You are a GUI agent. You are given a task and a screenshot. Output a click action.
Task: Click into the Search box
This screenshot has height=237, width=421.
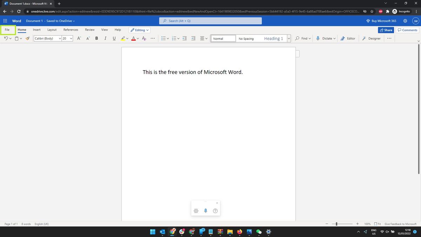point(210,21)
